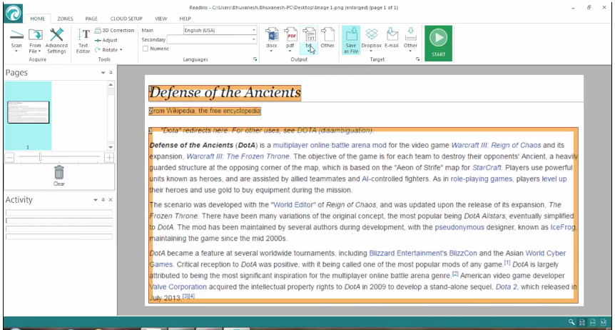
Task: Toggle the Numeric checkbox
Action: pyautogui.click(x=146, y=49)
